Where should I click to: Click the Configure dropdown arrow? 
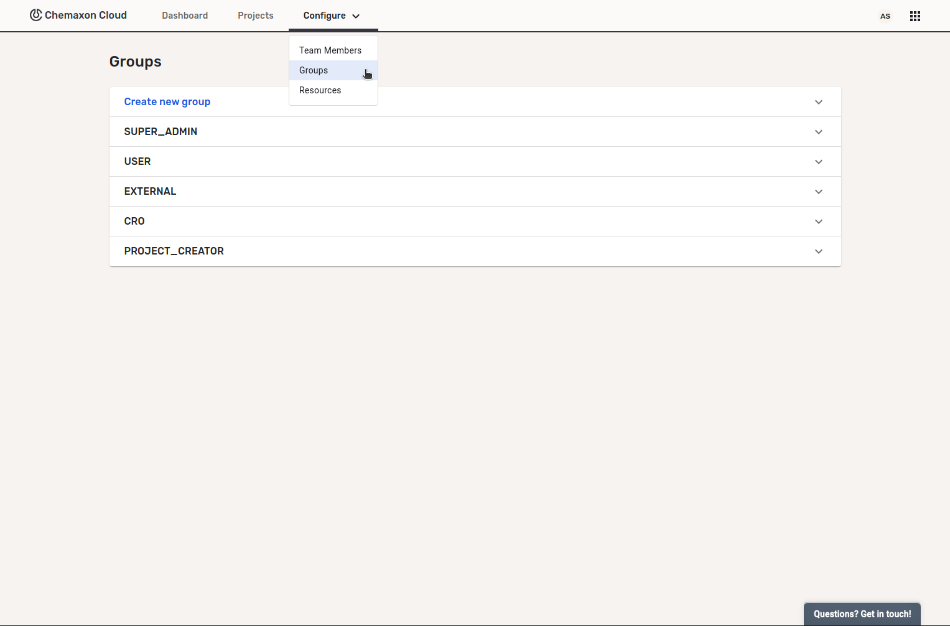356,16
